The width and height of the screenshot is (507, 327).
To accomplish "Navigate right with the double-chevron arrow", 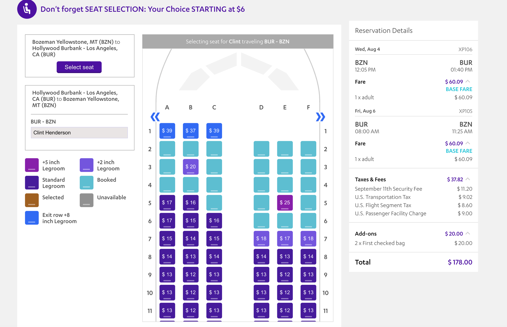I will 321,117.
